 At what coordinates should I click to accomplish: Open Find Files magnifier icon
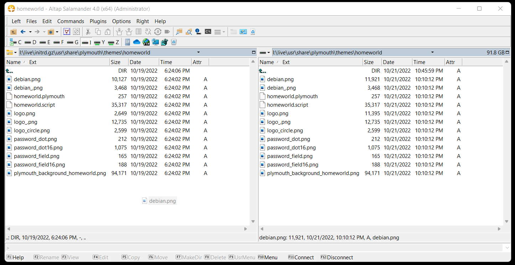189,32
